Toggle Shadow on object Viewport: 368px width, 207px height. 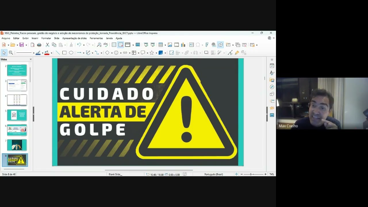click(206, 53)
